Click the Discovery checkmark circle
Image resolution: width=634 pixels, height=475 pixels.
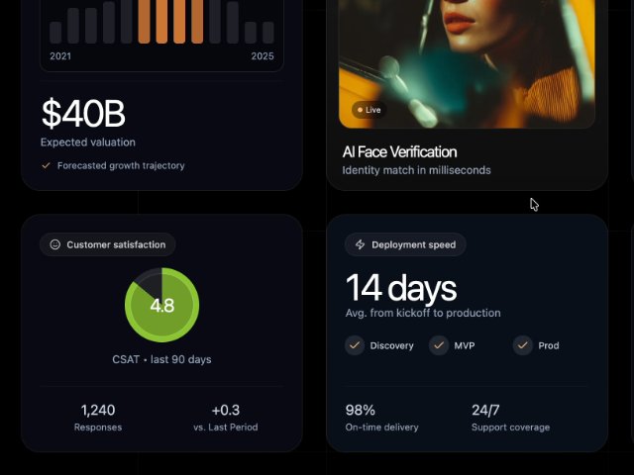(355, 345)
